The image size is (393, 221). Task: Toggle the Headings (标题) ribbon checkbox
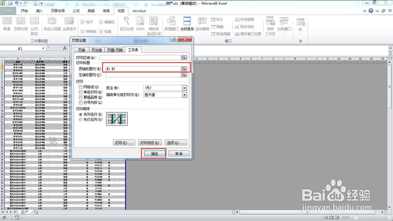(x=101, y=31)
